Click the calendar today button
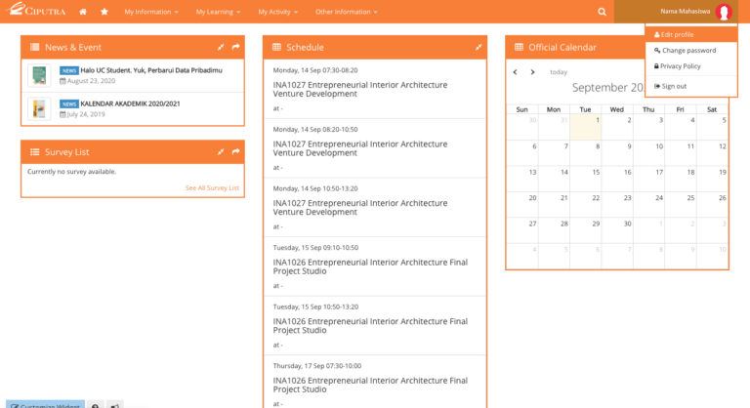The image size is (750, 408). pos(559,72)
